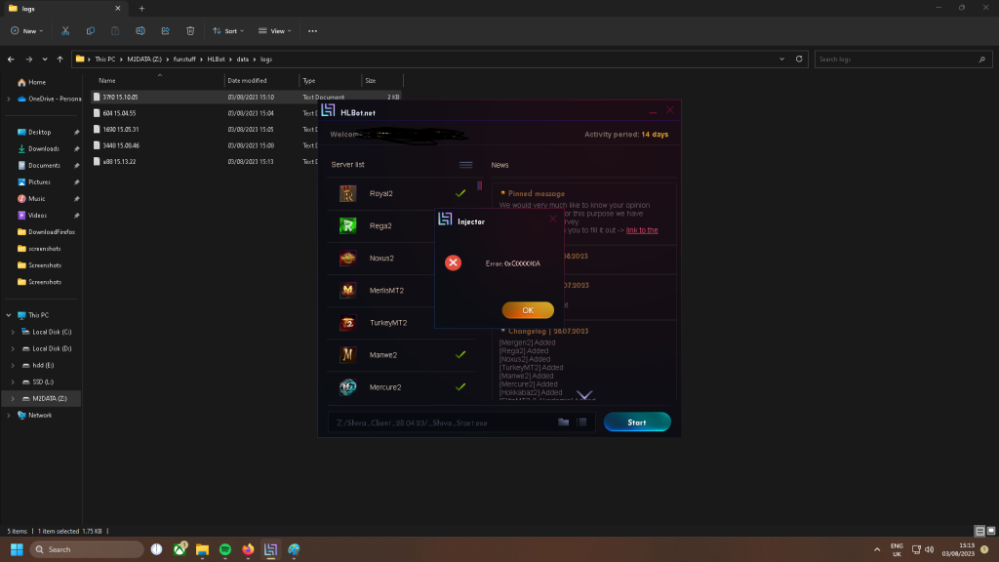Click the list icon next to path field
999x562 pixels.
click(580, 422)
